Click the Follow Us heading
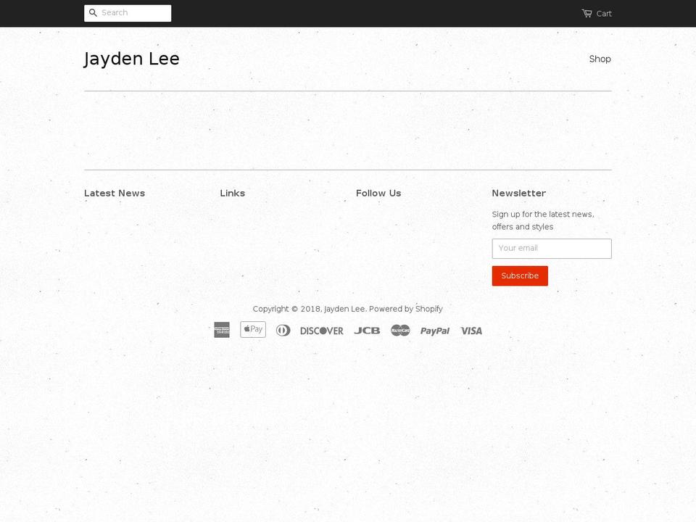 coord(378,193)
